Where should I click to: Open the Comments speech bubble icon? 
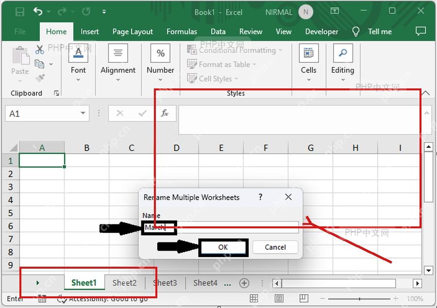pyautogui.click(x=420, y=31)
